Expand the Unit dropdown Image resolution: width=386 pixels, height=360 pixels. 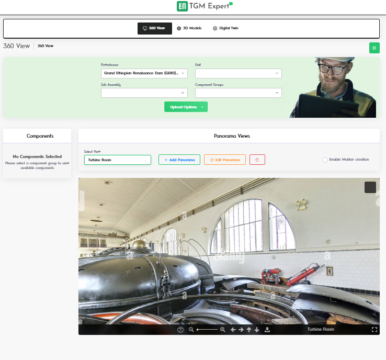238,74
